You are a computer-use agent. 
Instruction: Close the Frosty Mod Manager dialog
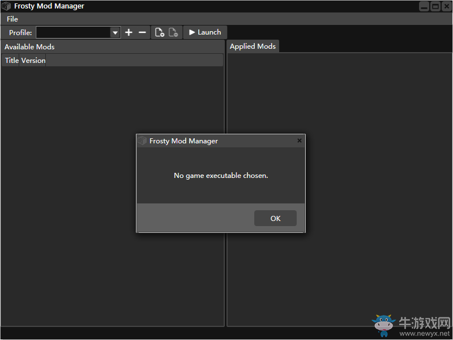pos(300,141)
